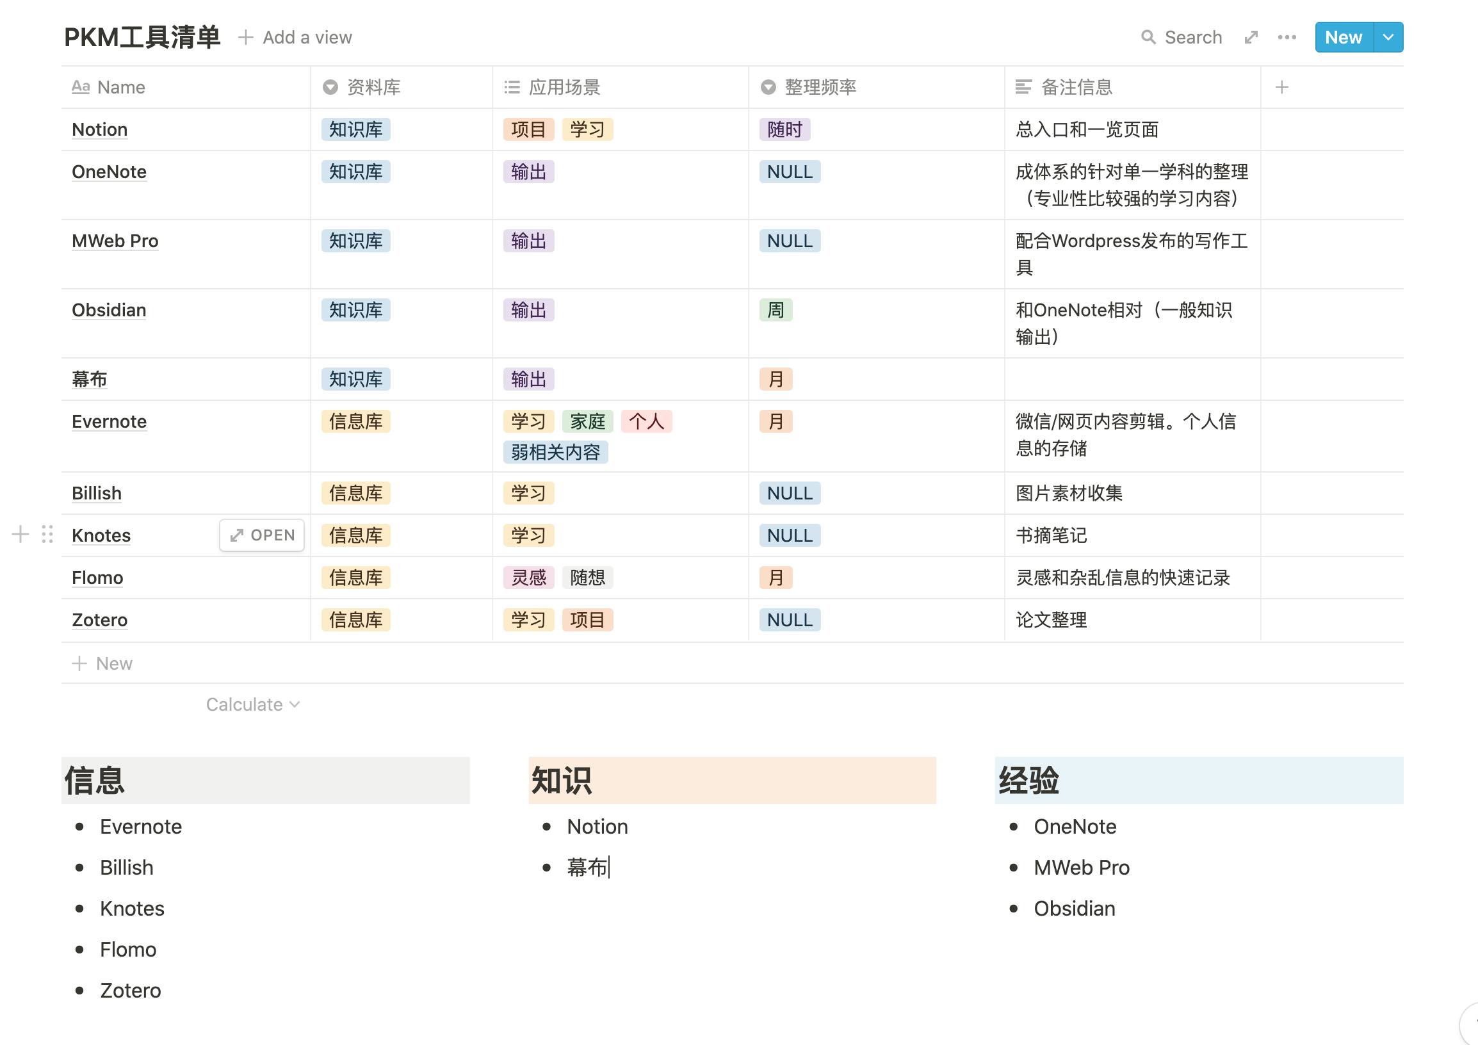Image resolution: width=1478 pixels, height=1045 pixels.
Task: Open the 资料库 column header
Action: click(x=402, y=87)
